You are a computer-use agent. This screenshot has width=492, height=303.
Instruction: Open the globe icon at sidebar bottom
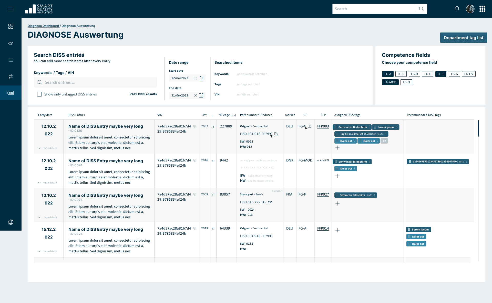coord(11,222)
